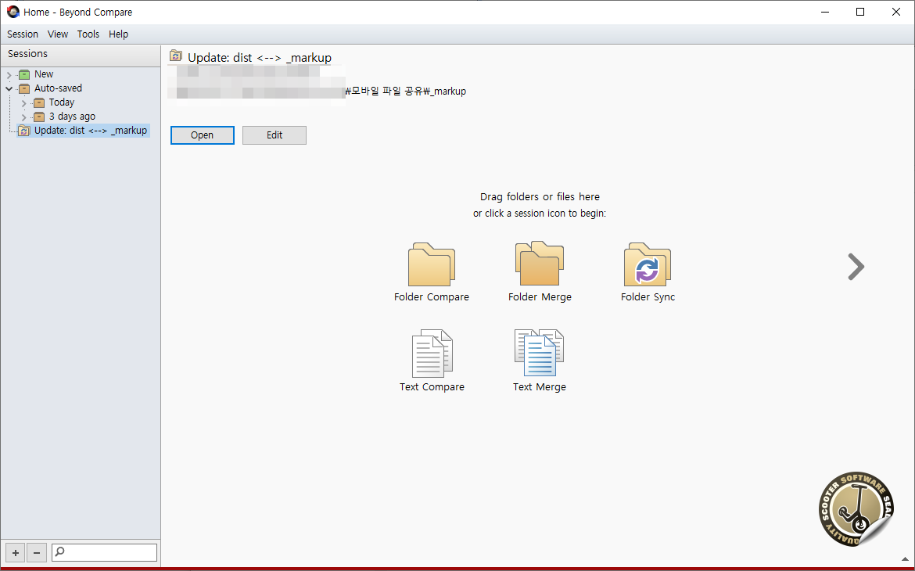915x571 pixels.
Task: Open the Tools menu
Action: (x=88, y=34)
